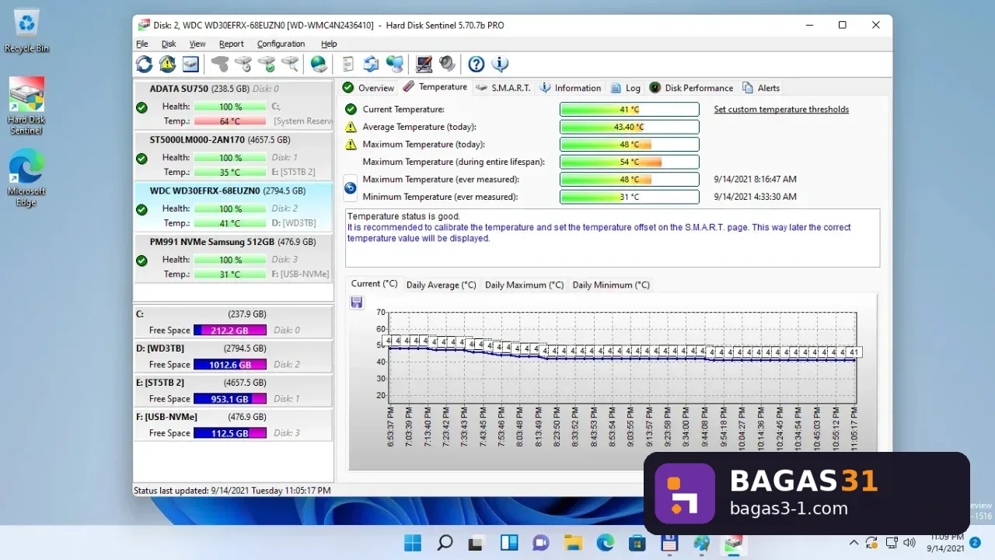Open the Windows Start button
995x560 pixels.
(x=413, y=542)
